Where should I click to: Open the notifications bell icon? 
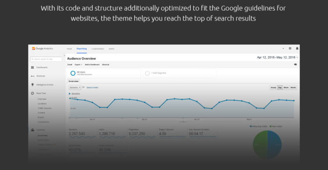click(x=297, y=49)
